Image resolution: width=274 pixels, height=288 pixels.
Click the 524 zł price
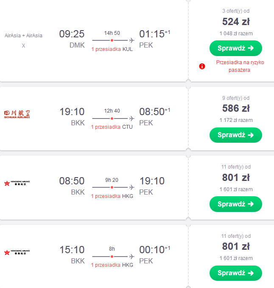coord(236,22)
